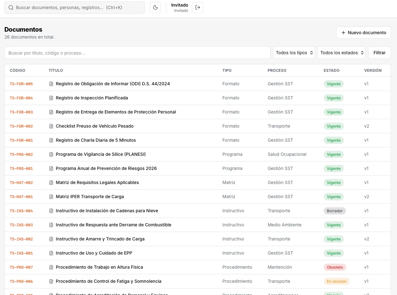Click the VERSIÓN column header
This screenshot has width=397, height=295.
(373, 71)
